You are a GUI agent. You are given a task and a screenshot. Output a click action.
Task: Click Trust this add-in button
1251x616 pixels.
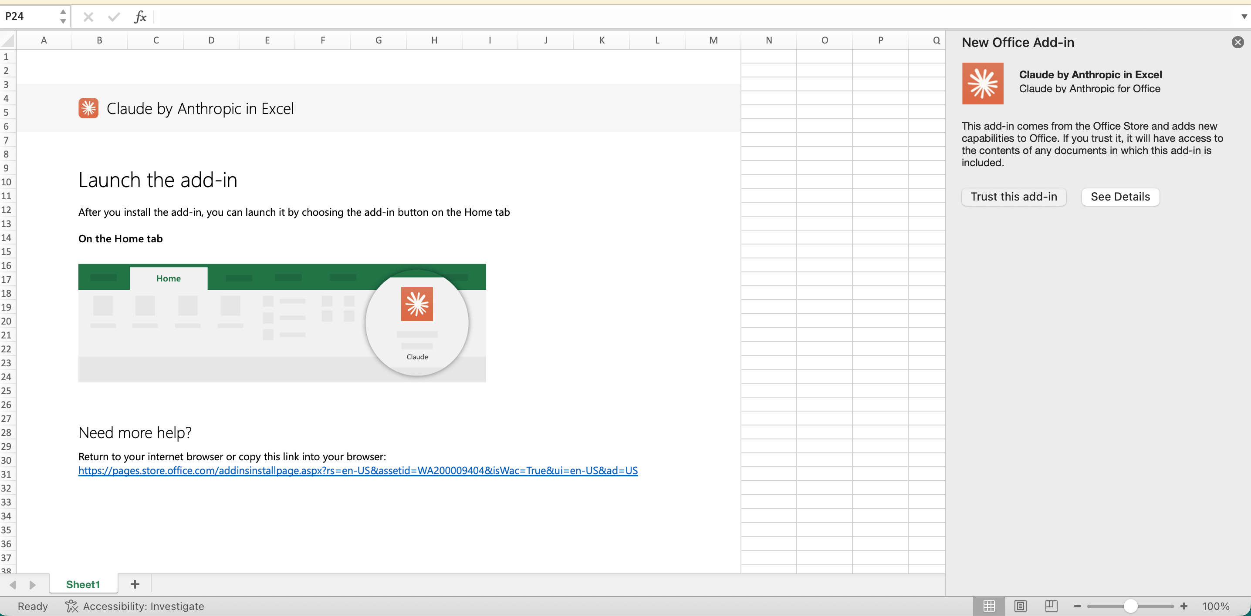1014,197
